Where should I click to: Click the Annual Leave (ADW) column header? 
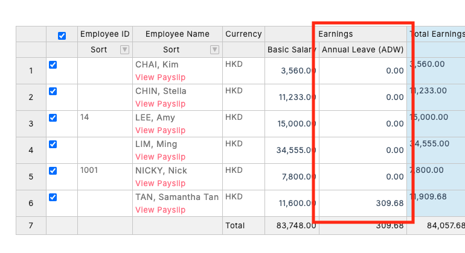pos(363,50)
